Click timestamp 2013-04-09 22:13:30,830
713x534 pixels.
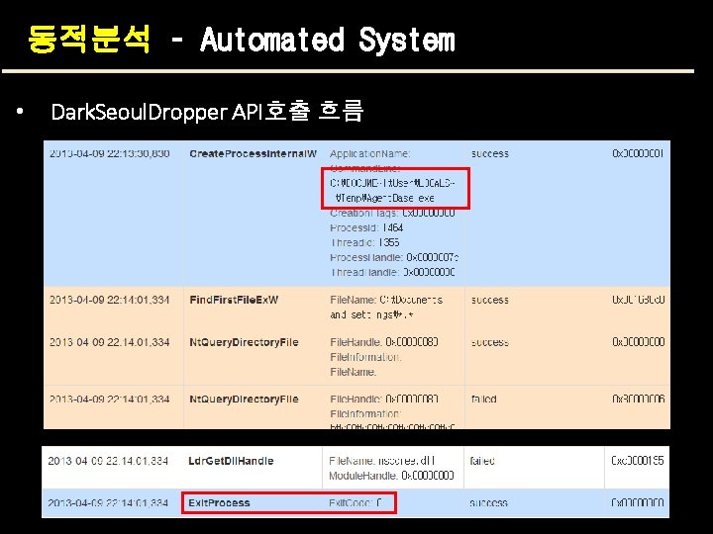click(110, 153)
